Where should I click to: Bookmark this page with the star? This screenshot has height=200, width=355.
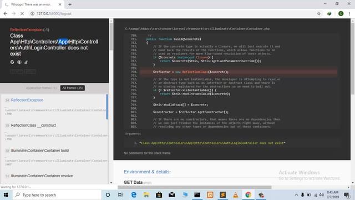[x=319, y=13]
